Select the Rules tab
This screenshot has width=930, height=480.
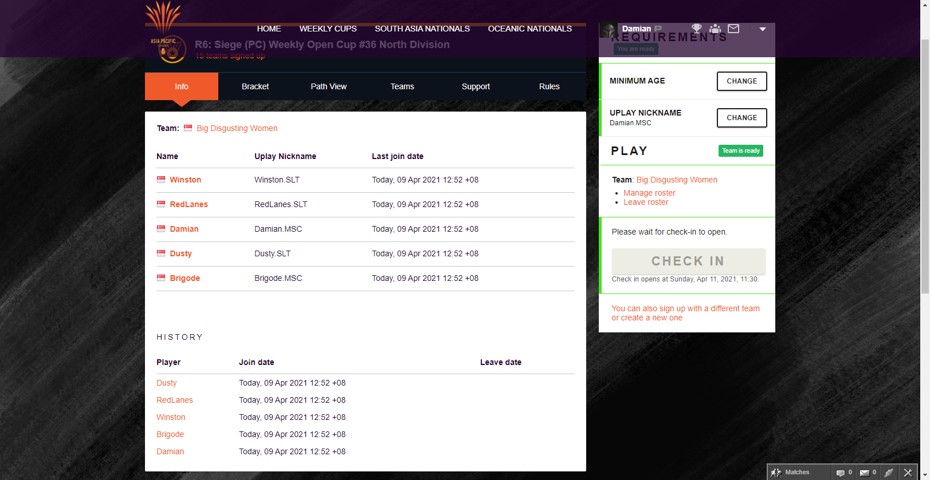(549, 86)
